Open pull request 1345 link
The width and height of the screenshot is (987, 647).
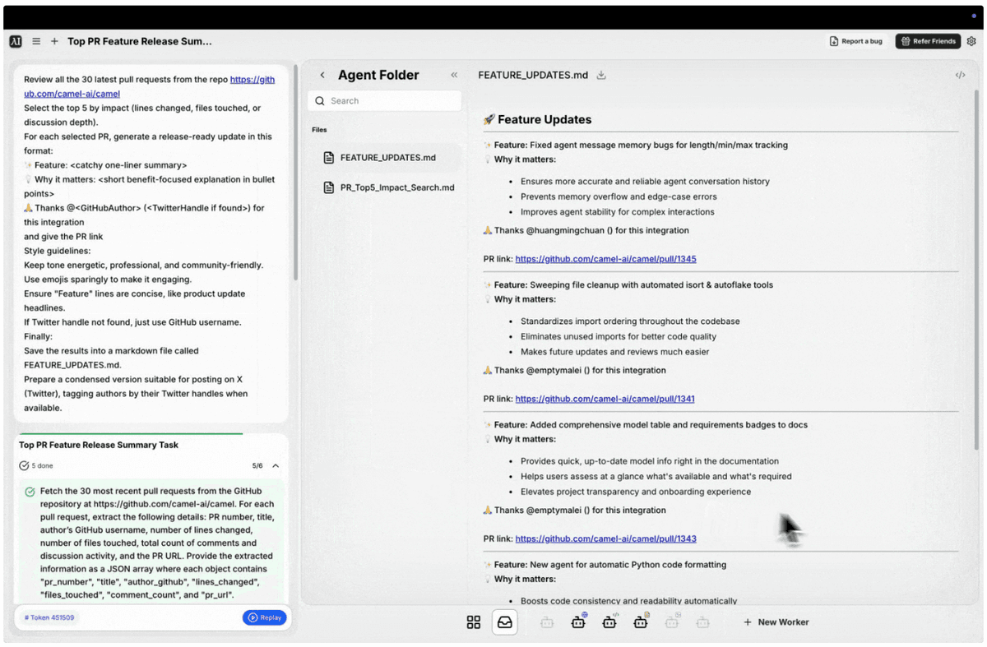605,259
